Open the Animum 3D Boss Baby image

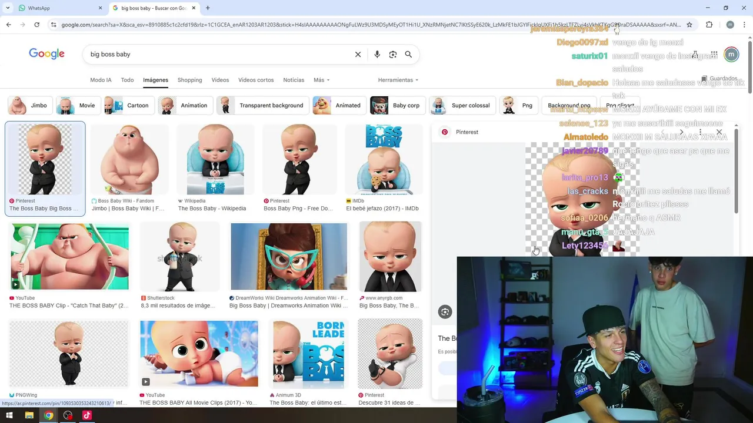(x=308, y=354)
